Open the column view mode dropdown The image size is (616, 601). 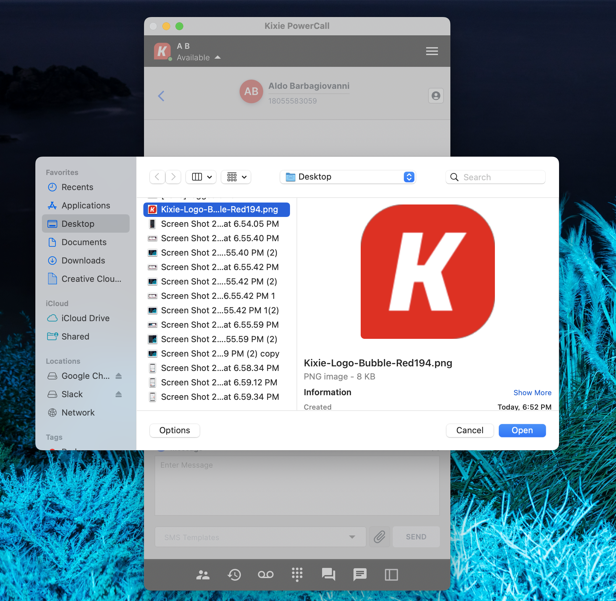pos(201,177)
